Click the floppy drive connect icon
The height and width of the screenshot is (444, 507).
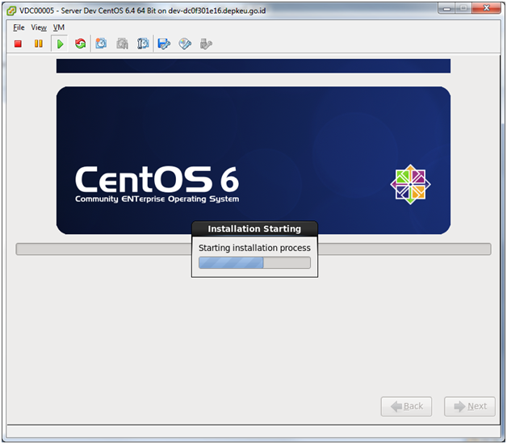pyautogui.click(x=164, y=44)
